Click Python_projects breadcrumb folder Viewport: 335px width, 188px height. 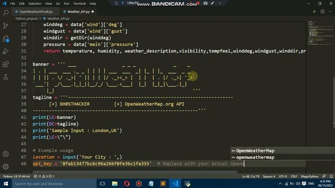[x=27, y=19]
